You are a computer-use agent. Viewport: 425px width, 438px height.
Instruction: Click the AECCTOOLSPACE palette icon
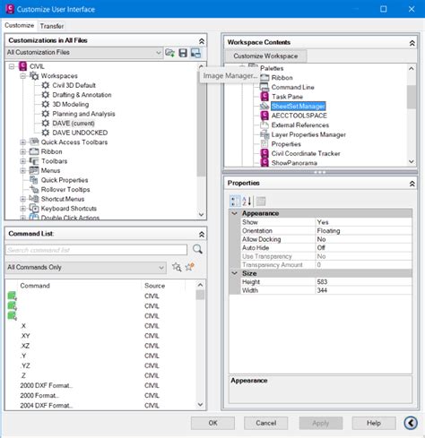(265, 116)
